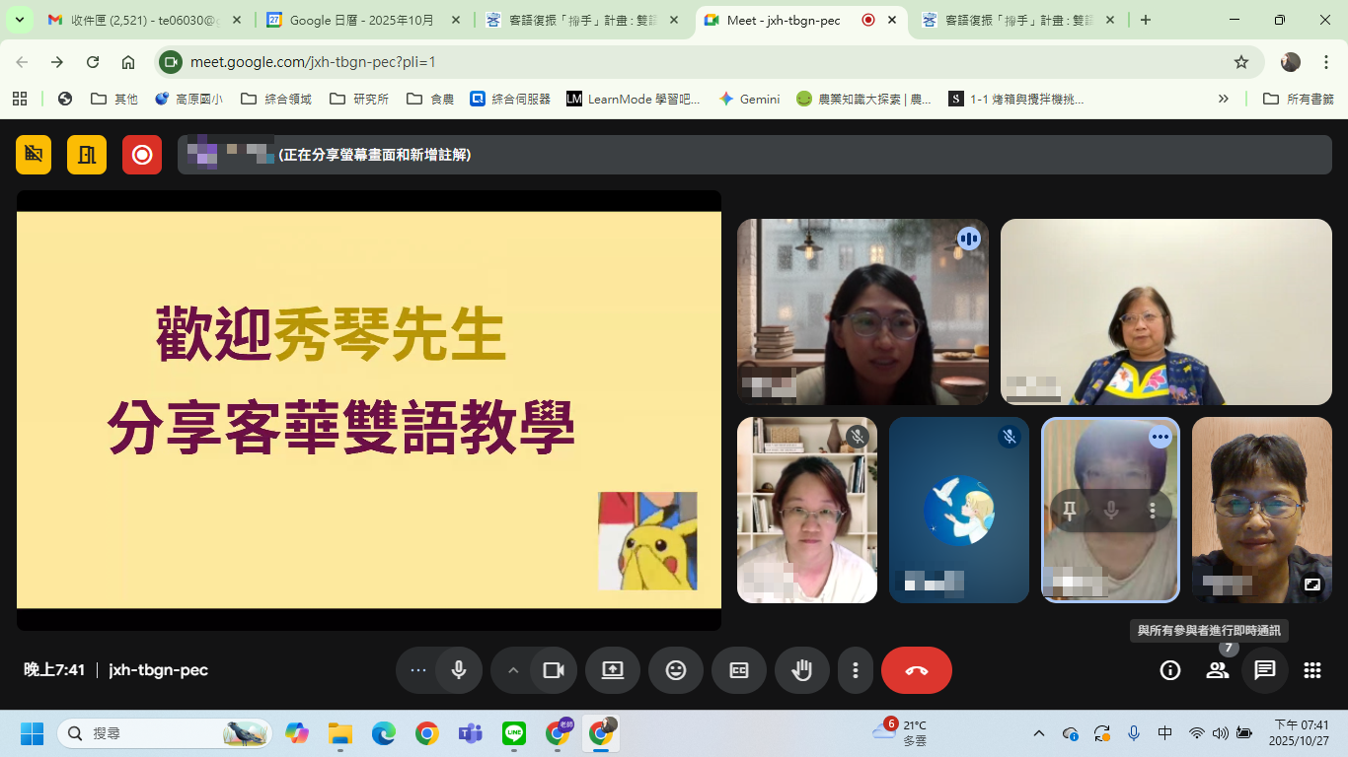Pin the hovered participant tile

[1069, 511]
